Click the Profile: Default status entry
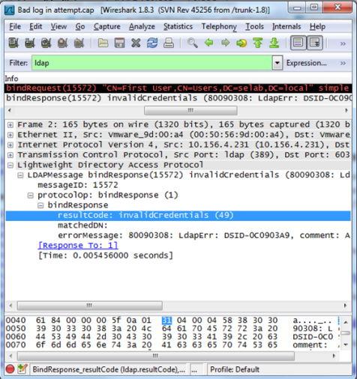357x379 pixels. click(x=235, y=369)
